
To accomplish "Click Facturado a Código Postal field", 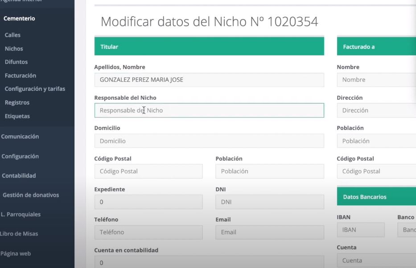I will pyautogui.click(x=376, y=171).
